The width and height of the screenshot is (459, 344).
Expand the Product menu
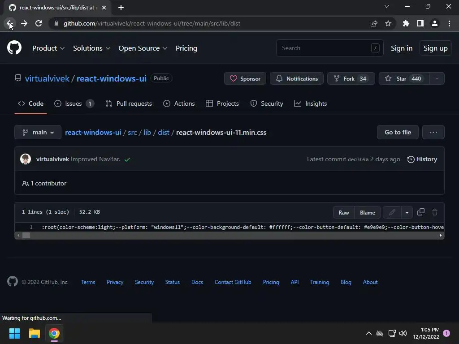pyautogui.click(x=48, y=48)
